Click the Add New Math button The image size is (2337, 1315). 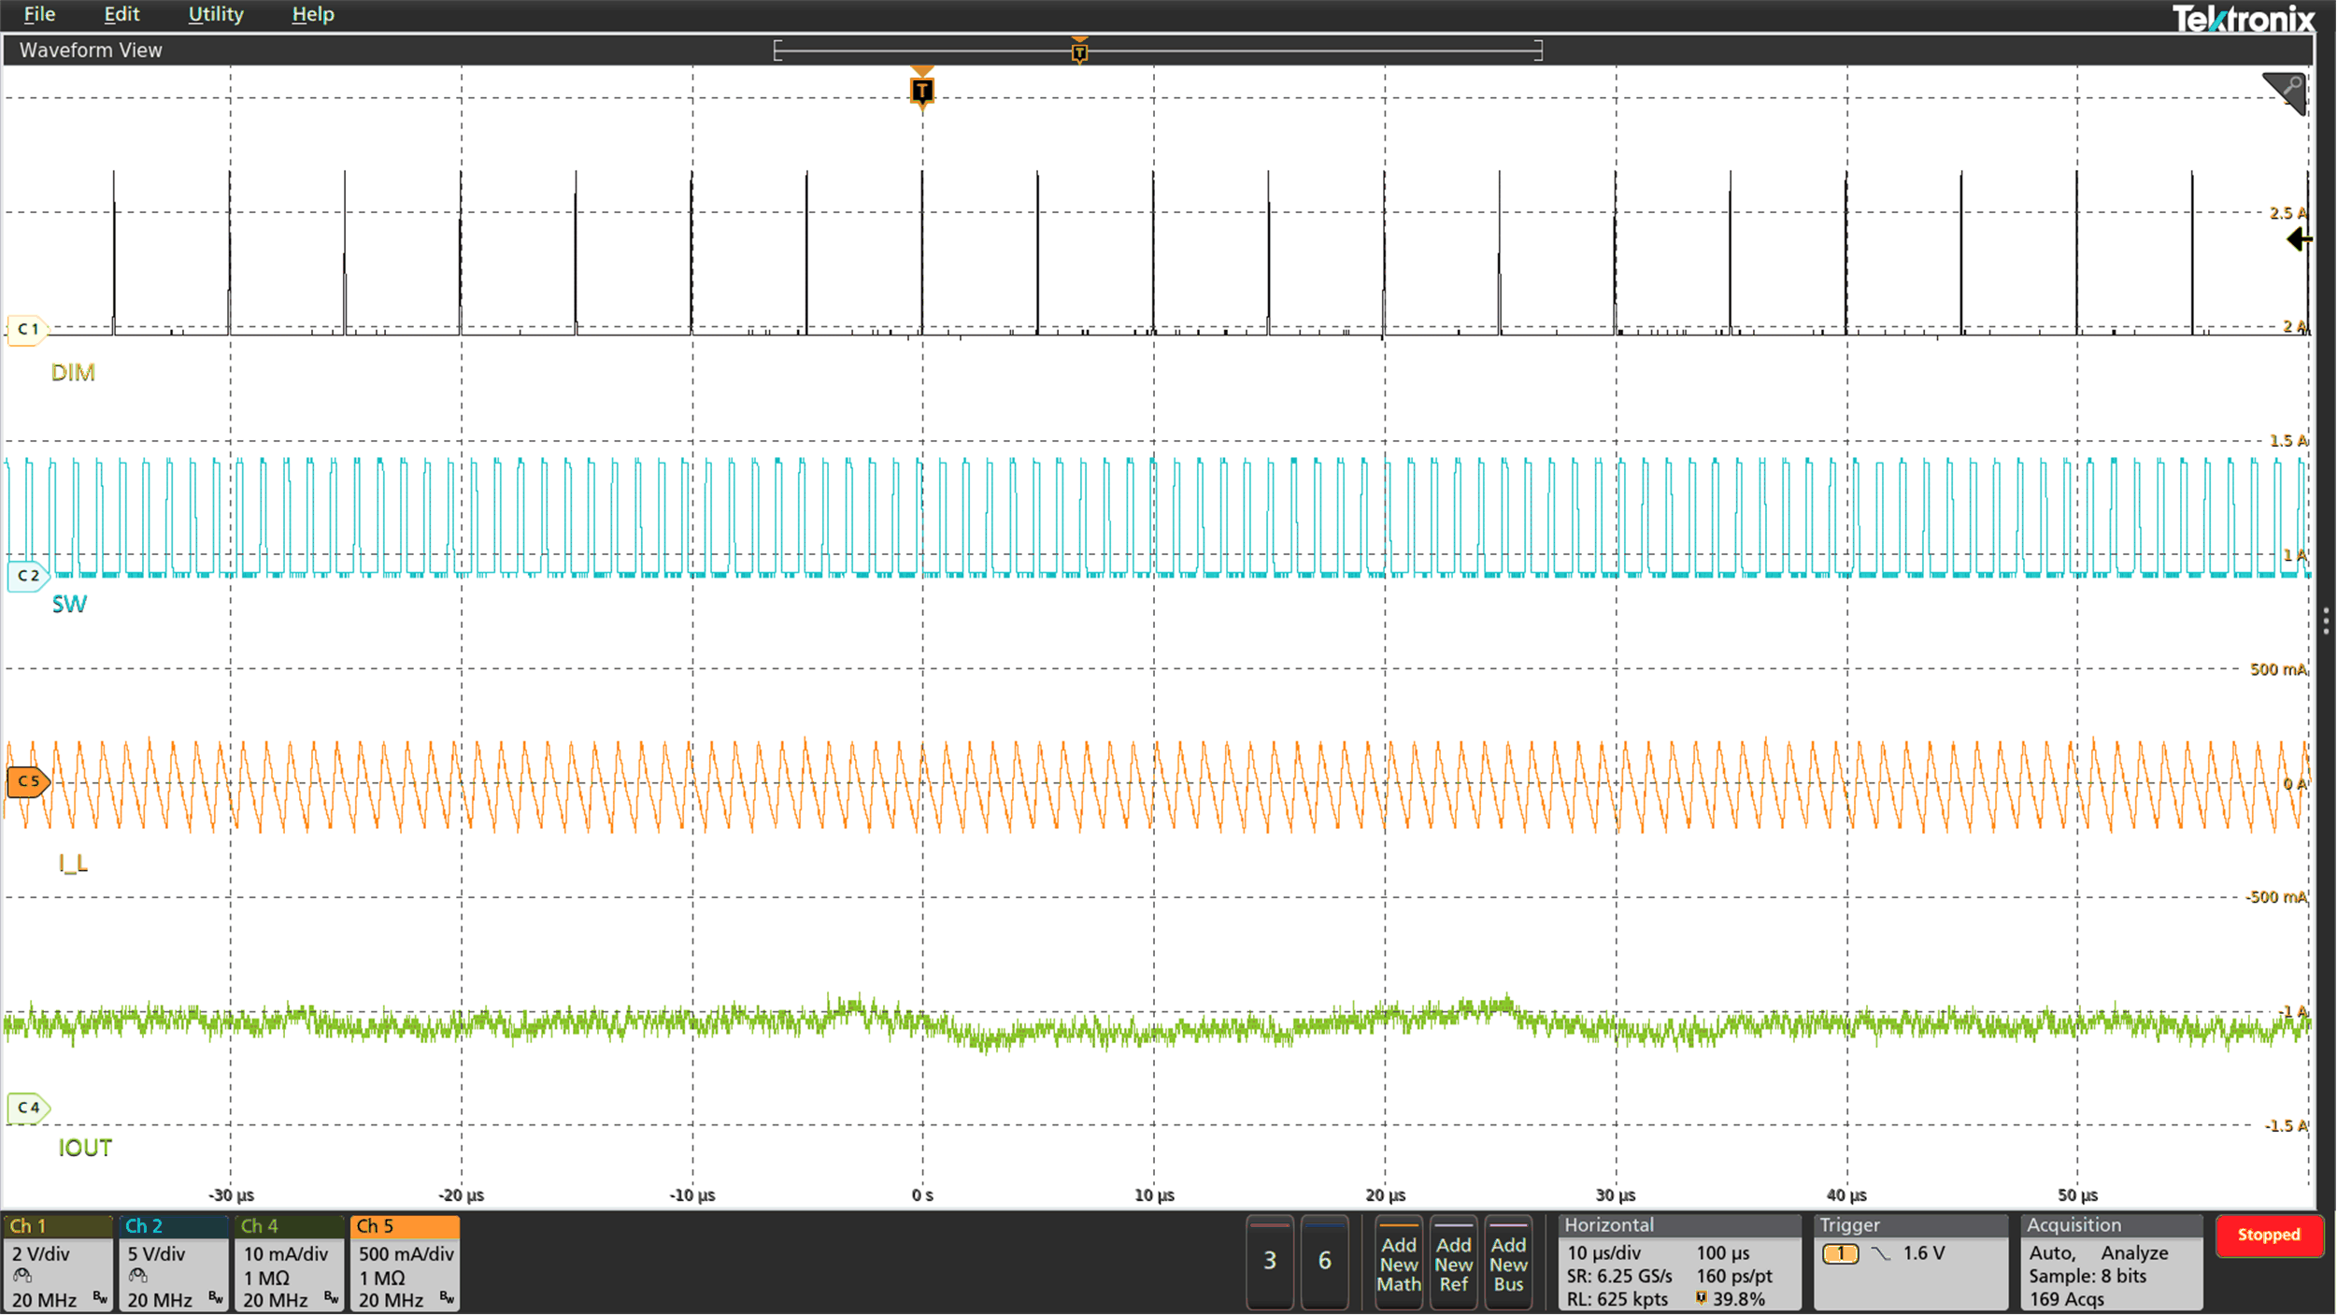click(1399, 1263)
